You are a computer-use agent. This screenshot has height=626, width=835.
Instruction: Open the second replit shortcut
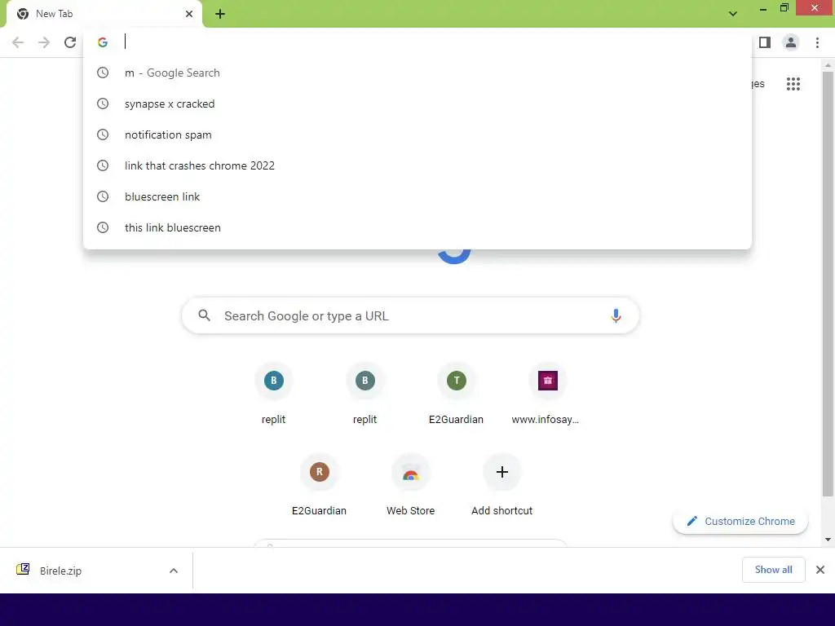(x=364, y=394)
